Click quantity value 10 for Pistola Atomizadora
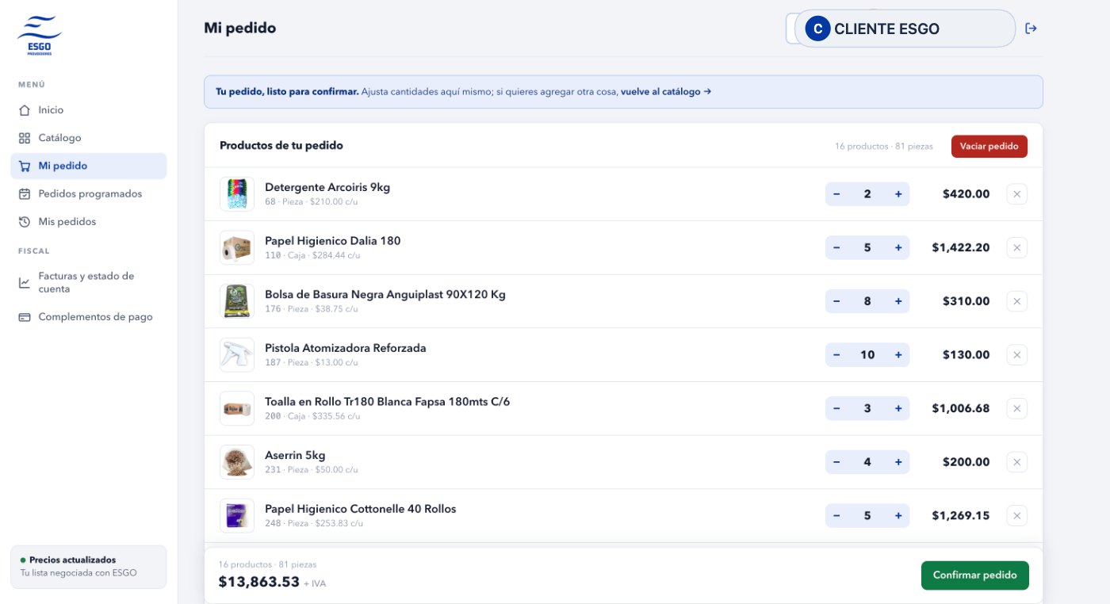Viewport: 1110px width, 604px height. pos(867,355)
